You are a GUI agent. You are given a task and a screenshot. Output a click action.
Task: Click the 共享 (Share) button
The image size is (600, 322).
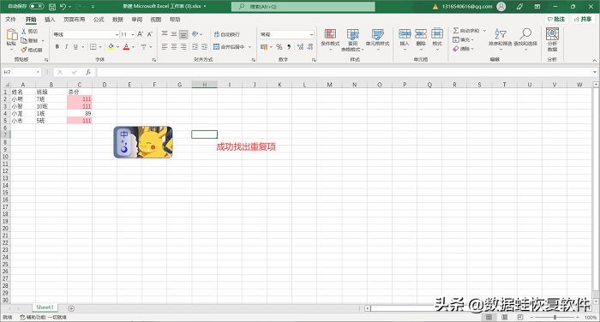point(583,19)
